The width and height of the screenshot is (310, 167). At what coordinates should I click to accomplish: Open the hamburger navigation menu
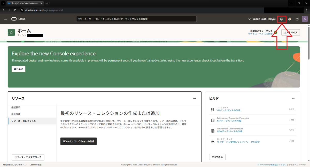click(5, 19)
